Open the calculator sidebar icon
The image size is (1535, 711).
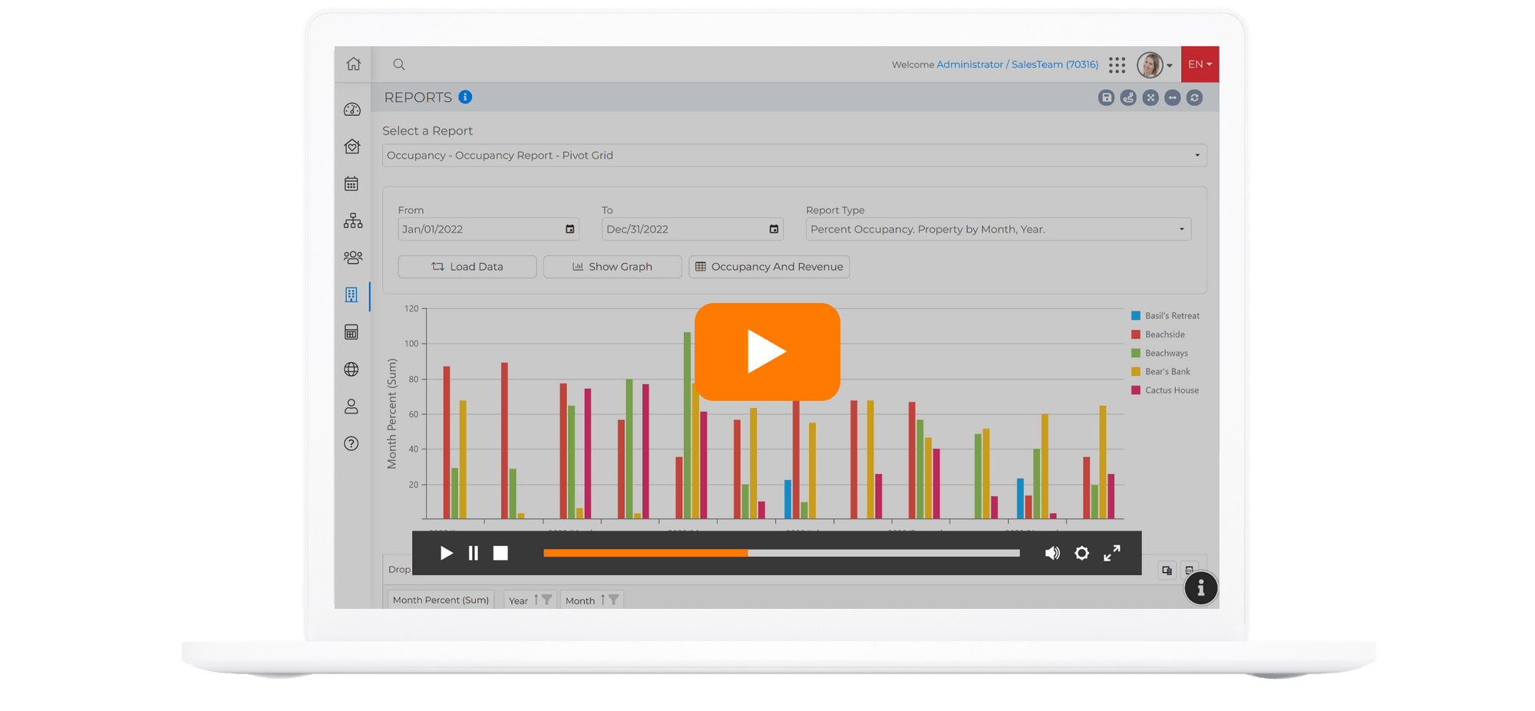click(x=352, y=332)
